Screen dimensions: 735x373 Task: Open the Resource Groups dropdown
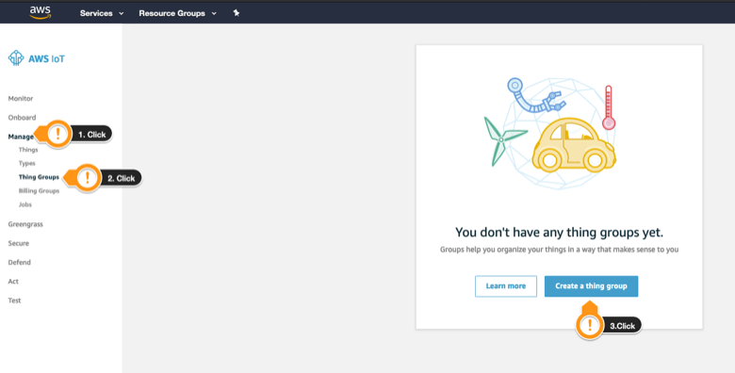click(178, 13)
